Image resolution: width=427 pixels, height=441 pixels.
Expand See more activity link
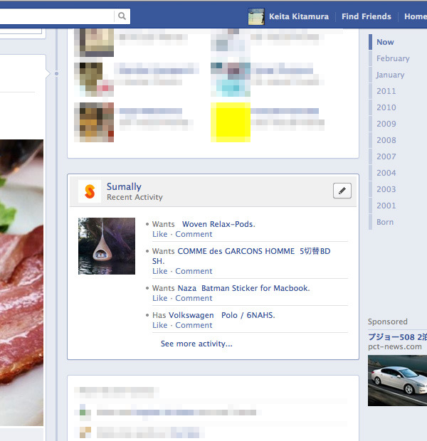point(196,344)
